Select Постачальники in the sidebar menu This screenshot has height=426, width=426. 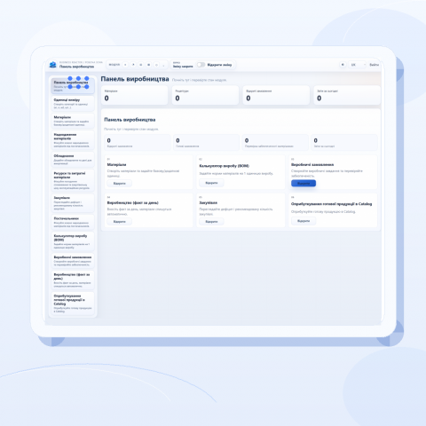(73, 222)
